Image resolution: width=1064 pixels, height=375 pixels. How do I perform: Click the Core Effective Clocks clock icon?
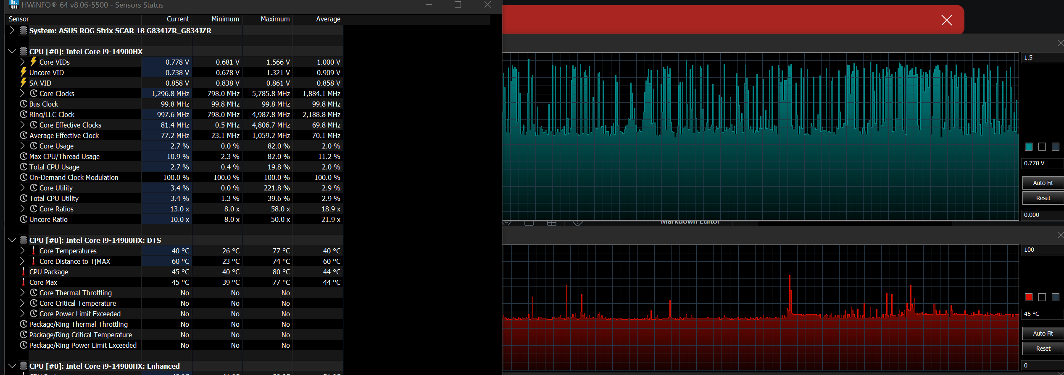[x=34, y=125]
